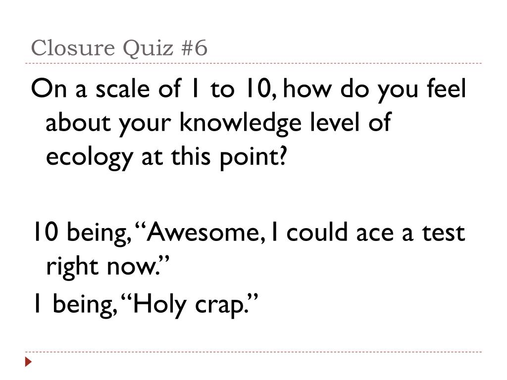Click the word "Awesome" in the quote
This screenshot has height=380, width=507.
[x=203, y=233]
